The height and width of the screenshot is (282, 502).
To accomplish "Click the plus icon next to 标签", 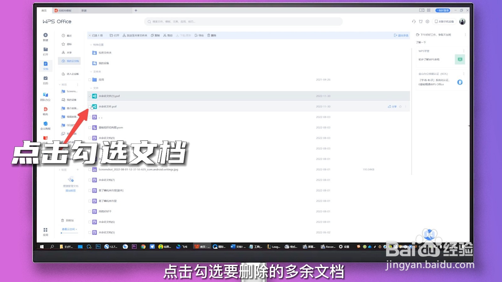I will tap(77, 170).
